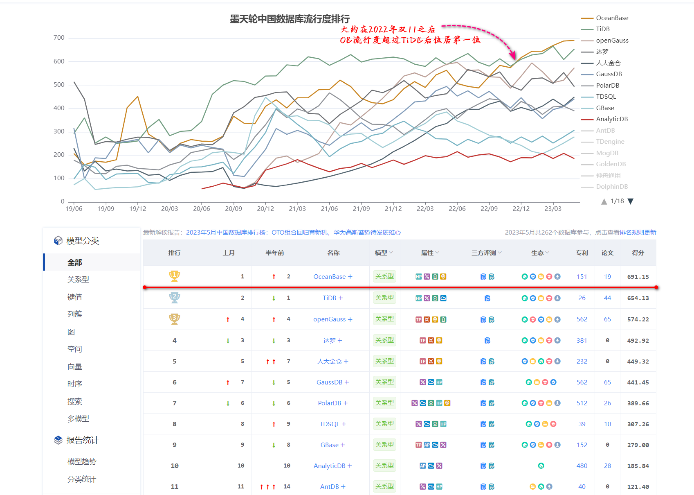The image size is (694, 495).
Task: Click the single clipboard icon in 达梦 row
Action: [x=487, y=341]
